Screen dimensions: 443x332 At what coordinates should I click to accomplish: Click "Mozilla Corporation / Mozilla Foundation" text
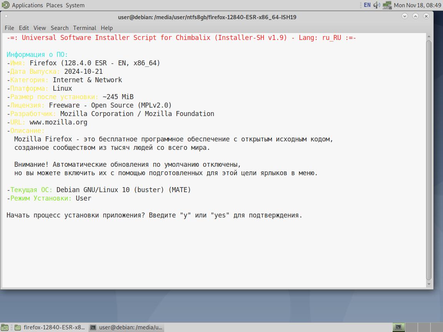tap(137, 114)
